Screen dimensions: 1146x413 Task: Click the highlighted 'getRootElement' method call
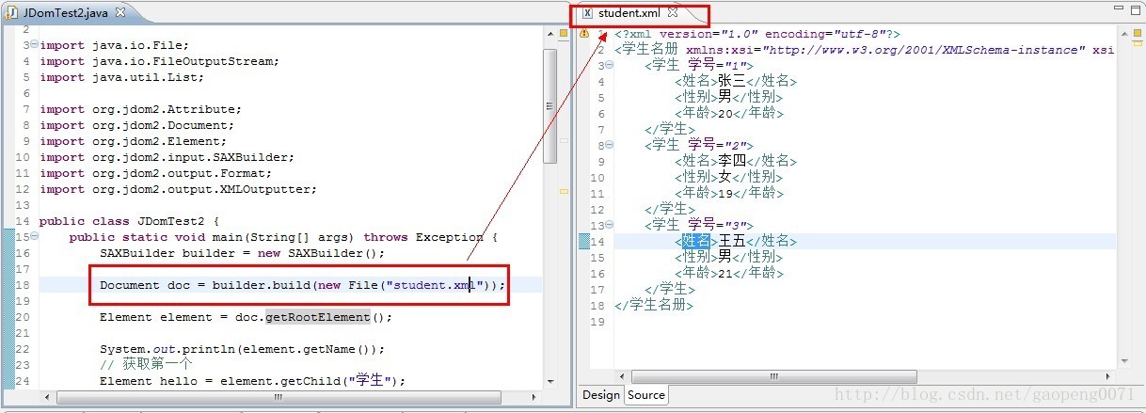[318, 317]
